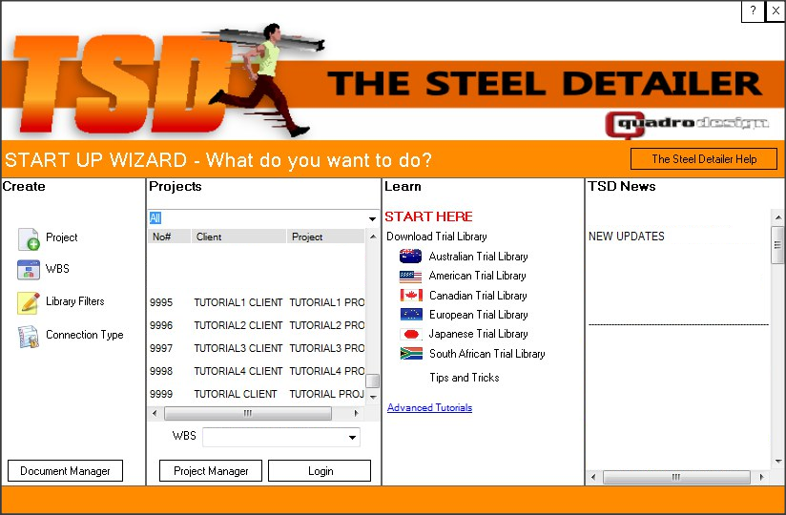Click projects list scroll right arrow
This screenshot has height=515, width=786.
coord(356,413)
